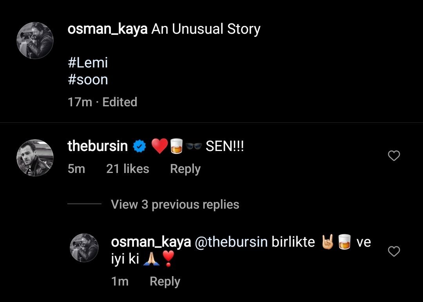Click the 17m caption timestamp

pyautogui.click(x=80, y=102)
